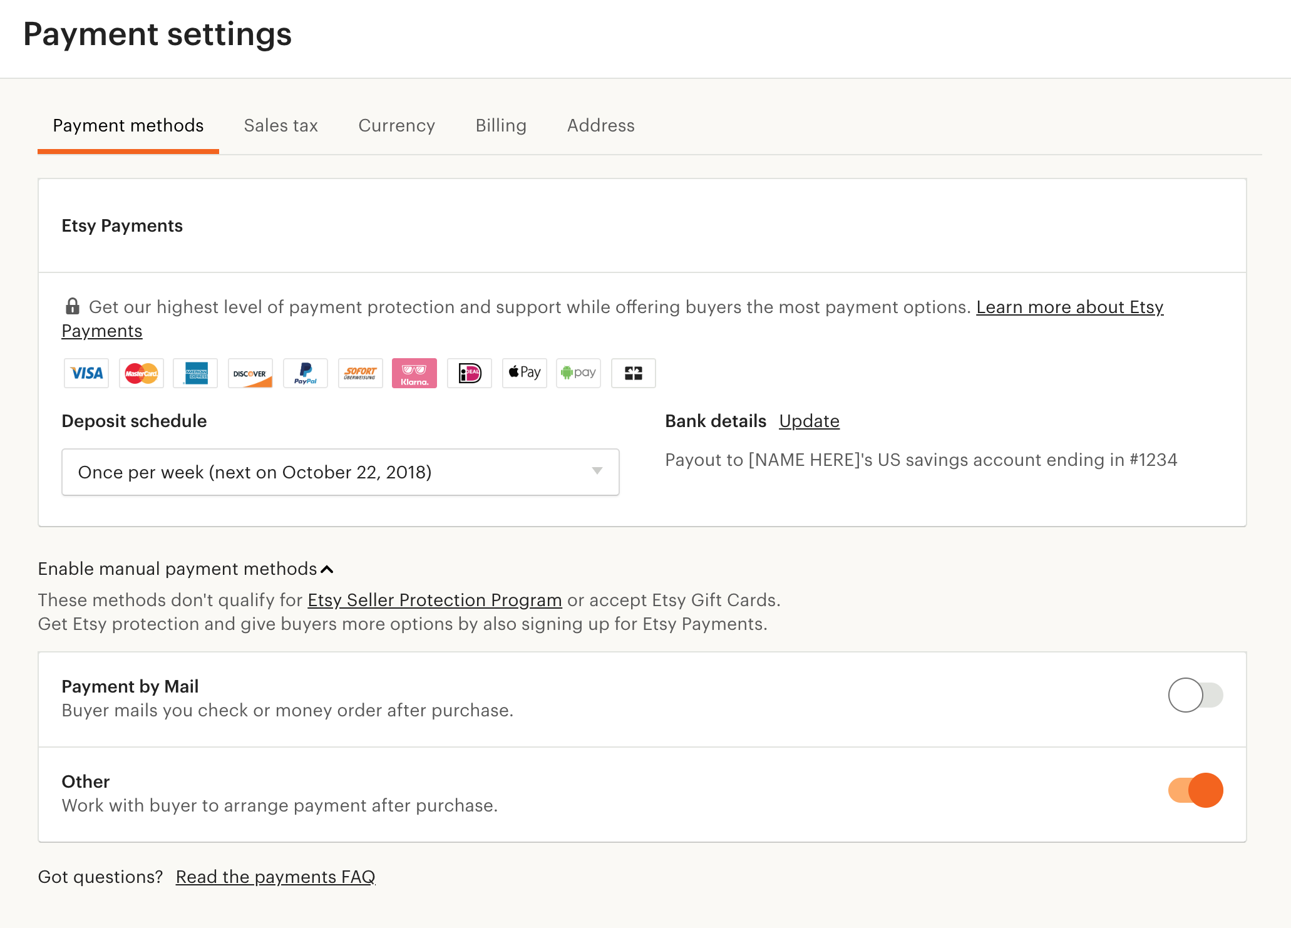Switch to the Currency tab
This screenshot has height=928, width=1291.
pyautogui.click(x=397, y=125)
